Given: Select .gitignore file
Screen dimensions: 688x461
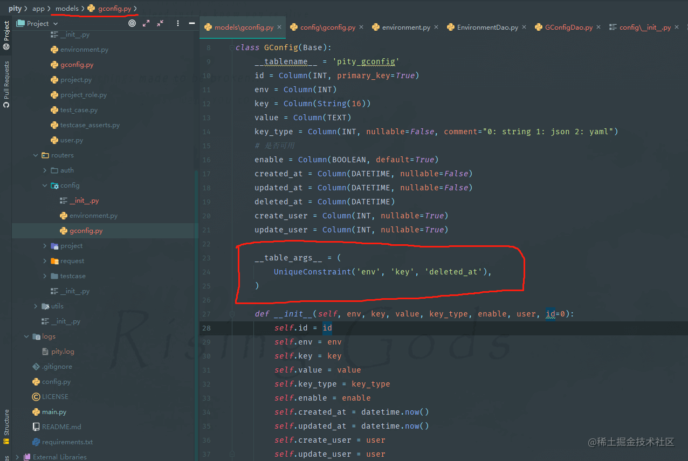Looking at the screenshot, I should [57, 367].
